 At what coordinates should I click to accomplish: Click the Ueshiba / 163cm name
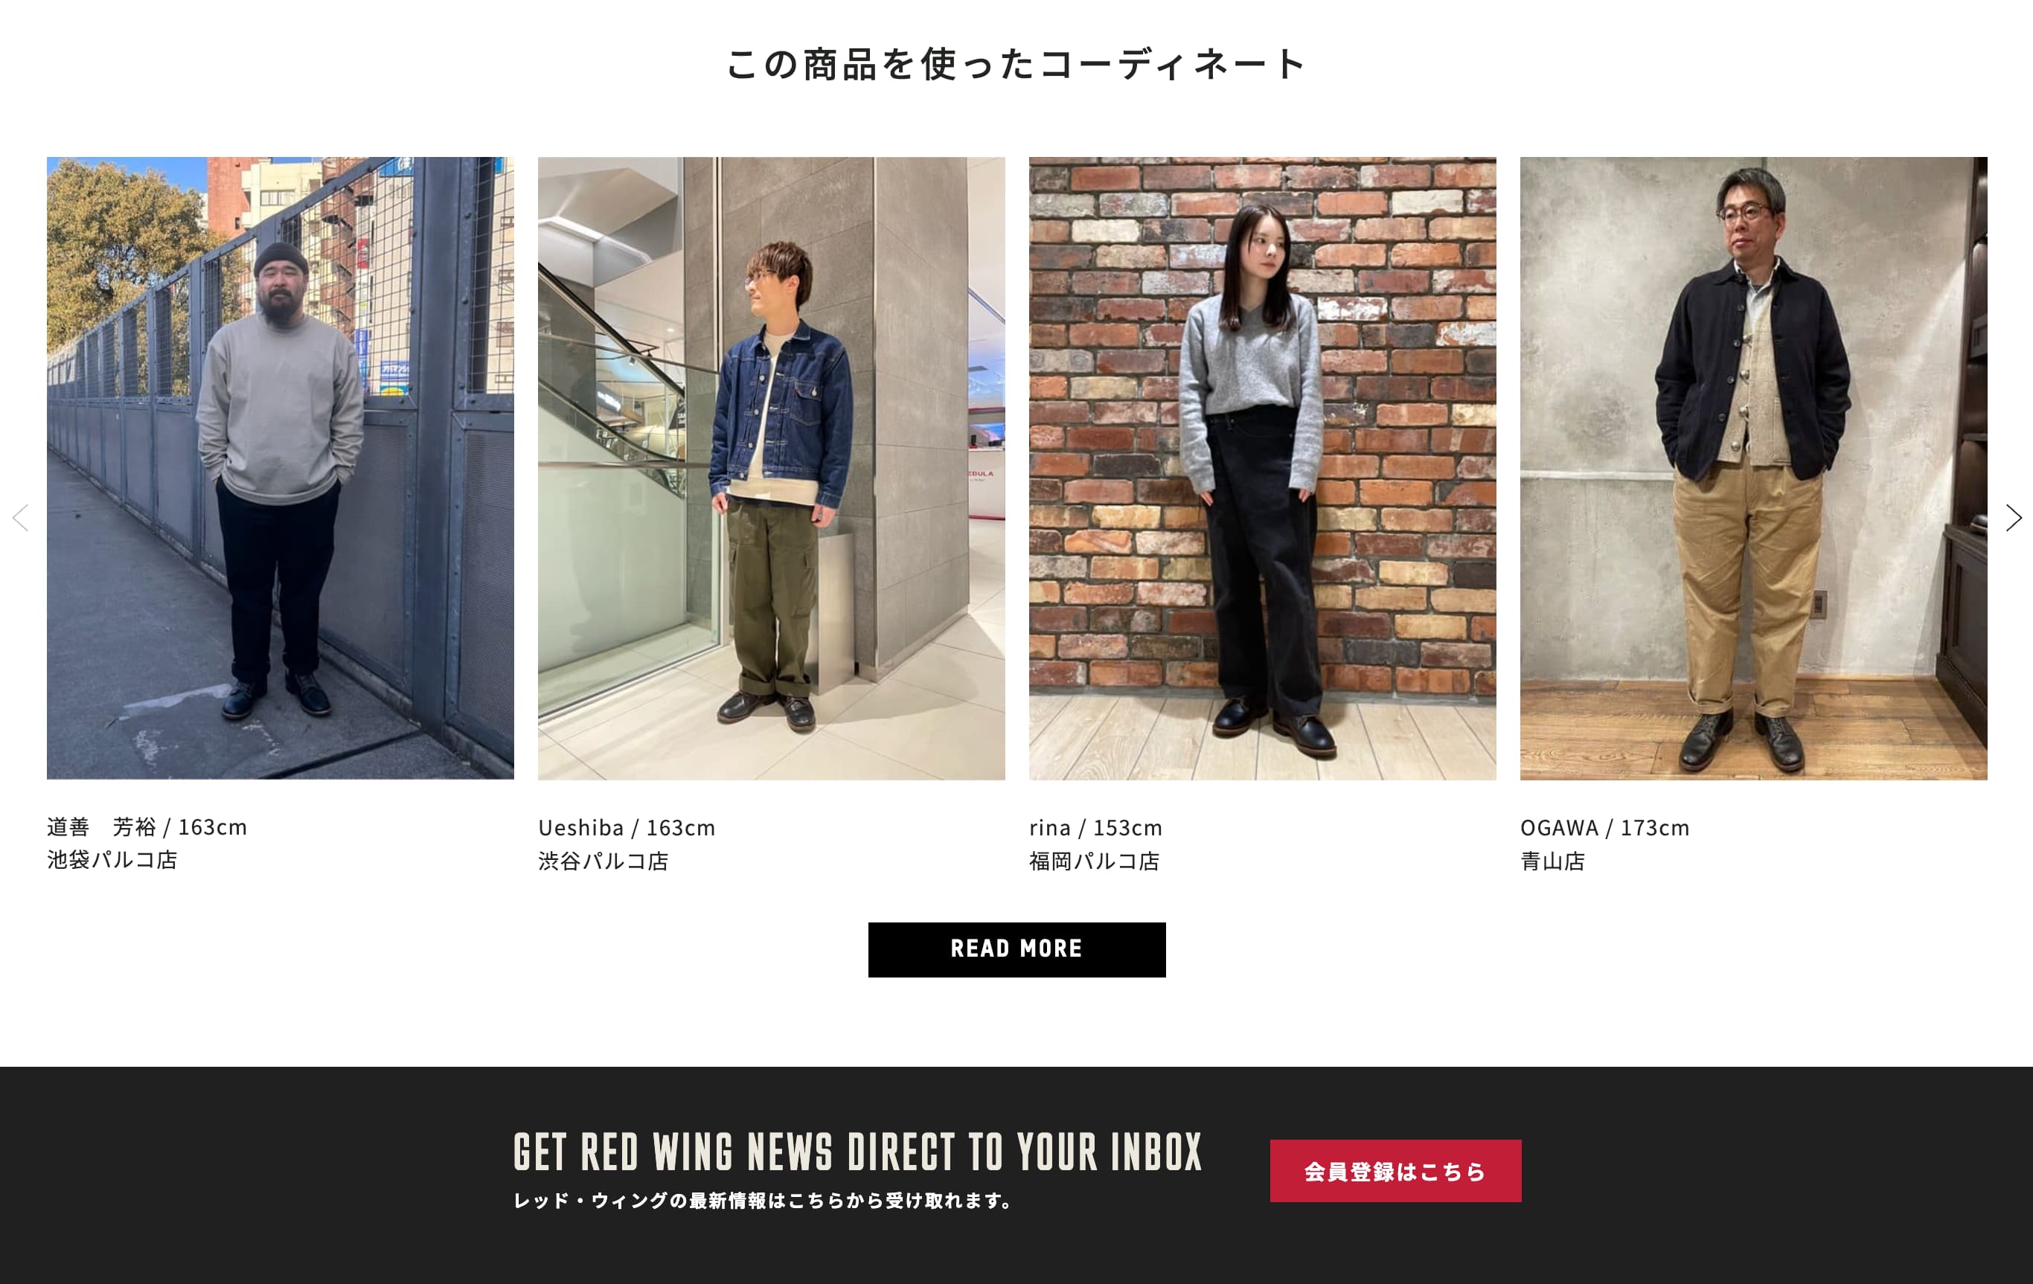[627, 827]
